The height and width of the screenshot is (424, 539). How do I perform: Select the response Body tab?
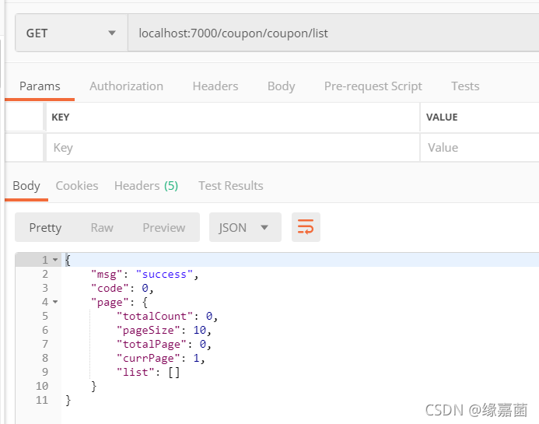click(26, 186)
